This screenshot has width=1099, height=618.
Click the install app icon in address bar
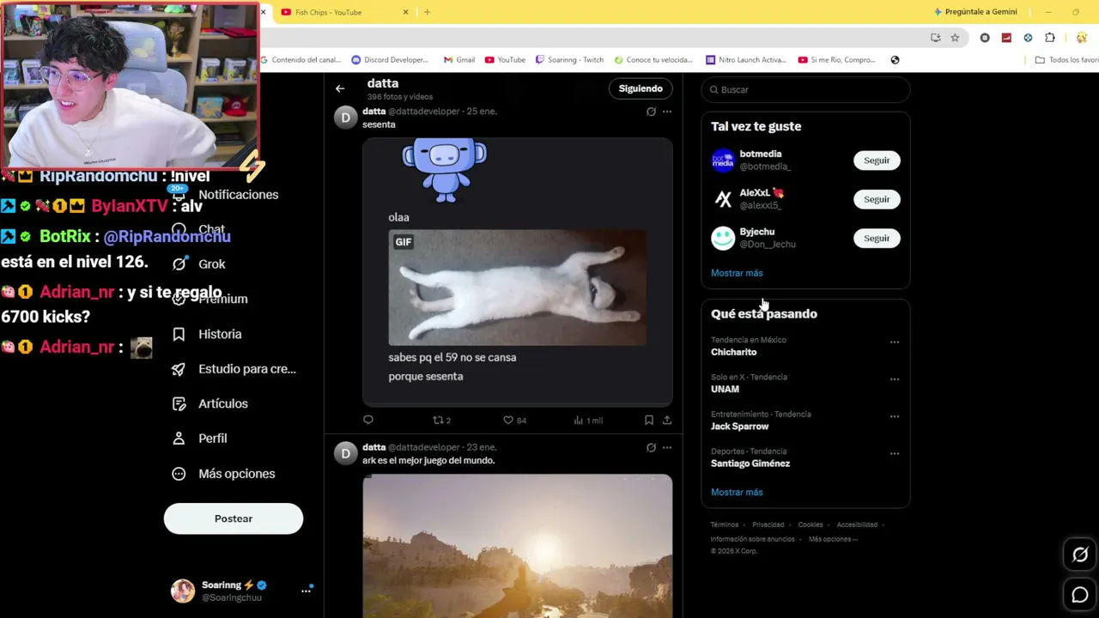pyautogui.click(x=935, y=38)
